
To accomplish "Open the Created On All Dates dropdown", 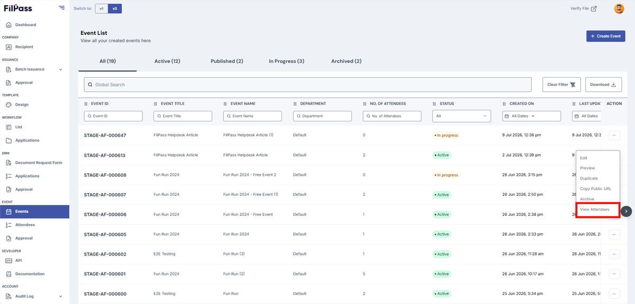I will click(x=531, y=116).
